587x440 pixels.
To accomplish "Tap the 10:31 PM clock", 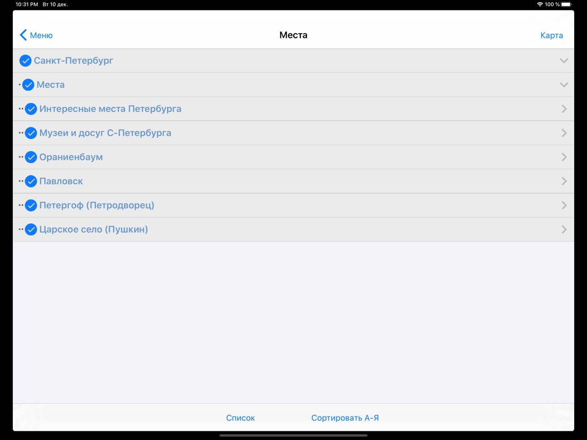I will click(27, 5).
